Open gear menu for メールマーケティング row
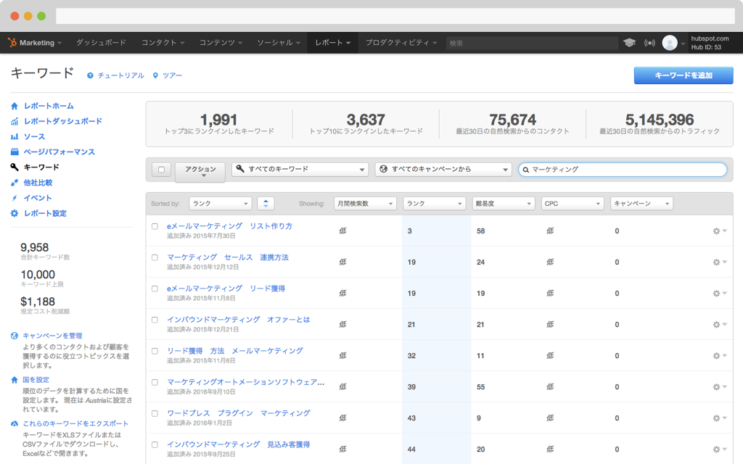The height and width of the screenshot is (464, 743). (719, 356)
